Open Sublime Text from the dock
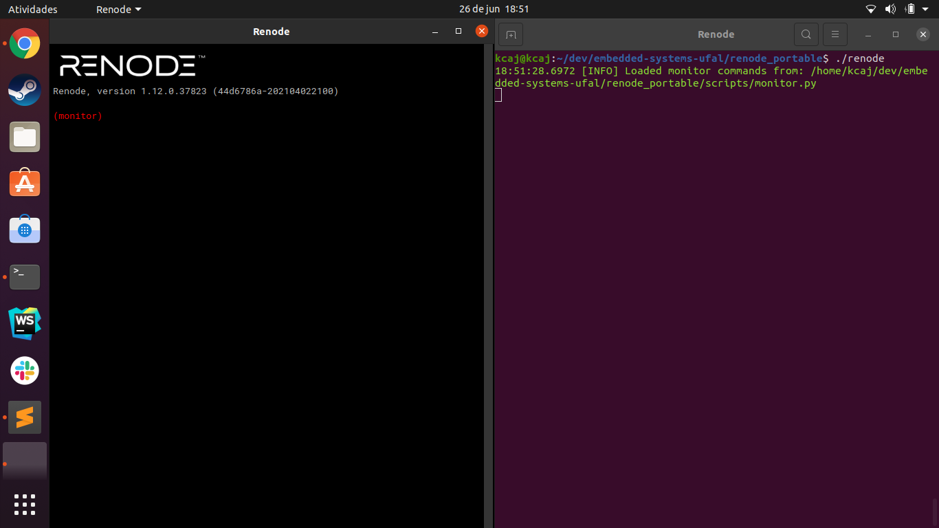 (25, 417)
